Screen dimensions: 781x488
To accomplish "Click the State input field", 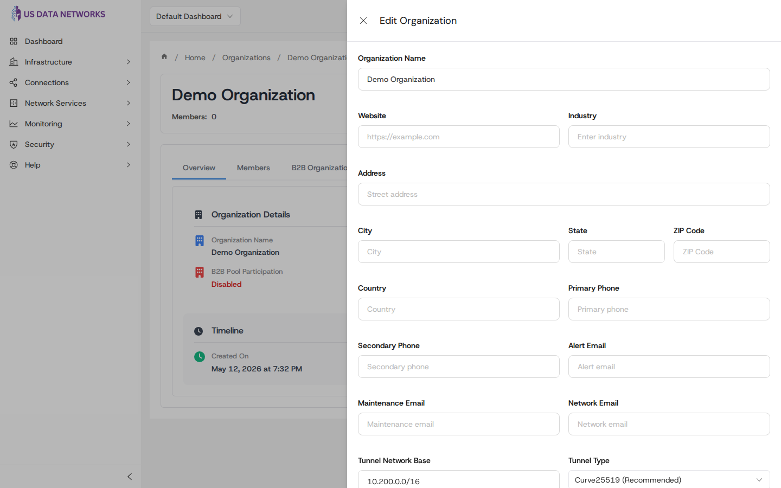I will pos(617,252).
